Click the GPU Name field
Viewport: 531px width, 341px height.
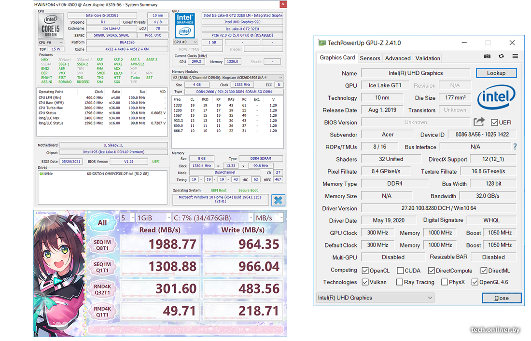click(x=416, y=73)
